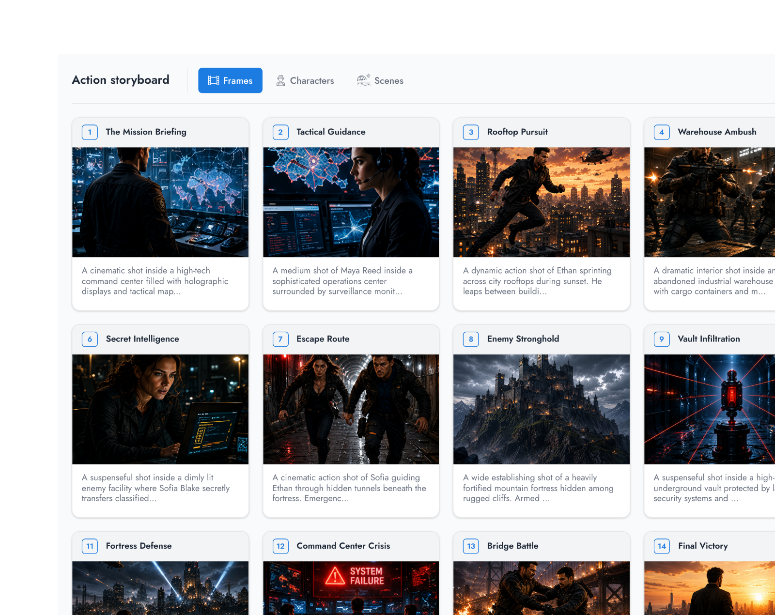Open the Rooftop Pursuit frame image
The width and height of the screenshot is (775, 615).
pos(542,202)
